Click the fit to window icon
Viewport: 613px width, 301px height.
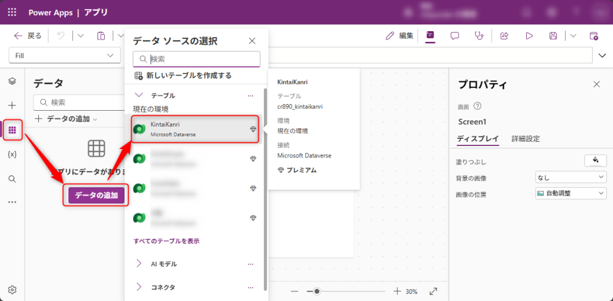pyautogui.click(x=433, y=291)
